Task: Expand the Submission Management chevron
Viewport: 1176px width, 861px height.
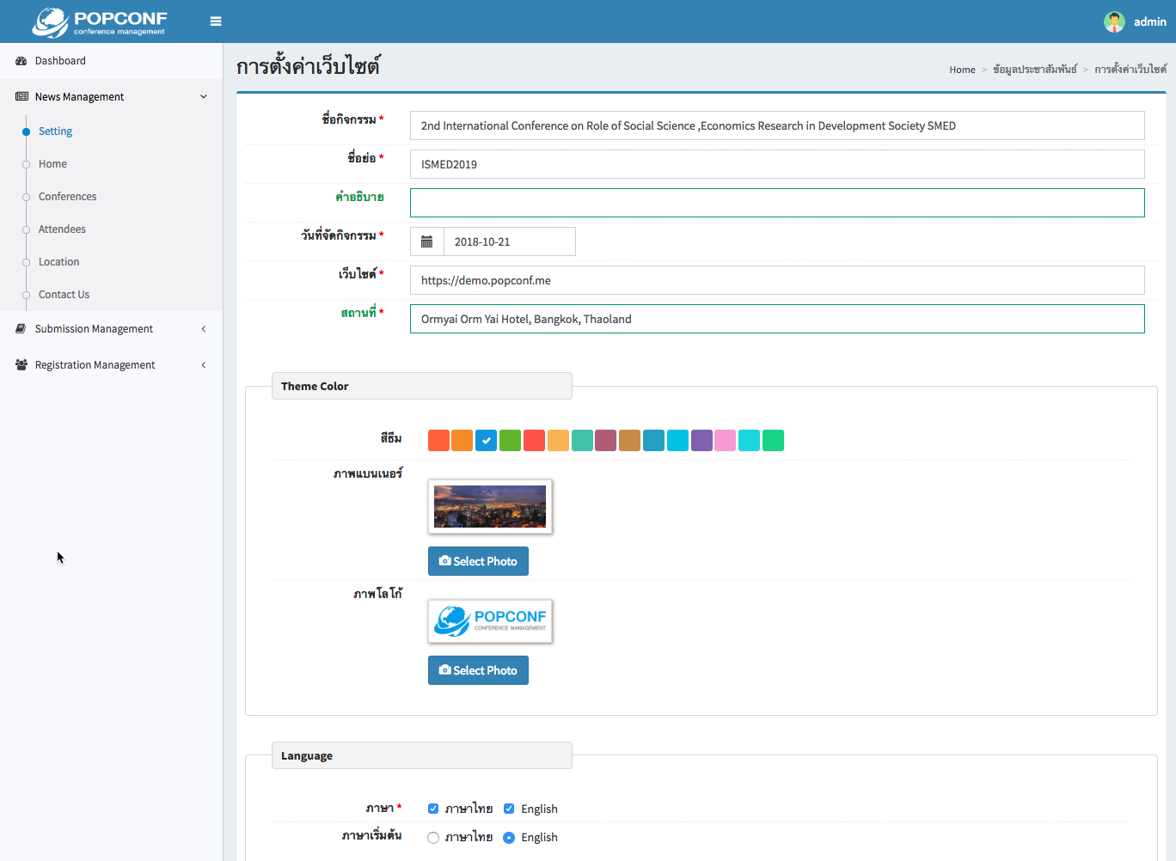Action: tap(204, 329)
